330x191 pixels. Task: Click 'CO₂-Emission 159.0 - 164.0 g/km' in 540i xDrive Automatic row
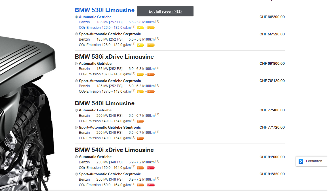tap(105, 168)
